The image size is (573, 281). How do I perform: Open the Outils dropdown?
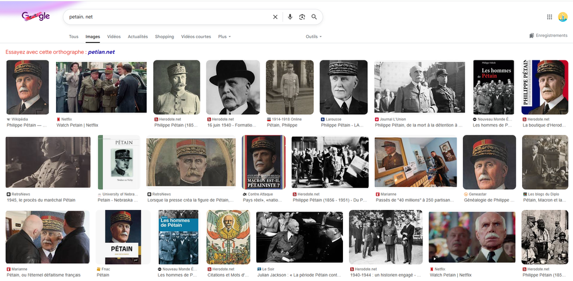(x=313, y=37)
